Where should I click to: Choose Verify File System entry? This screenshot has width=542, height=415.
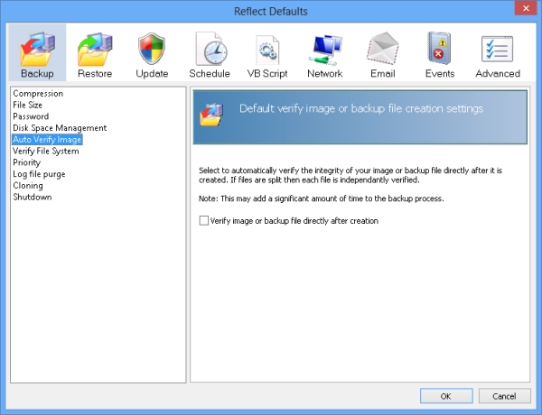coord(46,152)
